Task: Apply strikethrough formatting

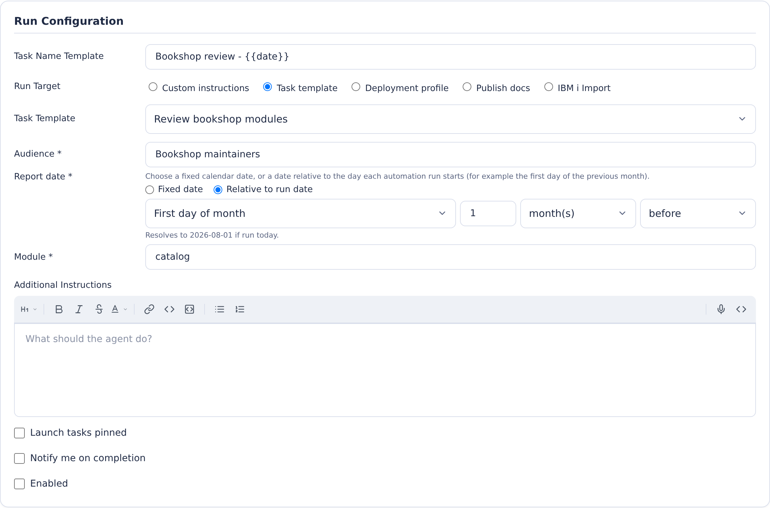Action: click(x=99, y=310)
